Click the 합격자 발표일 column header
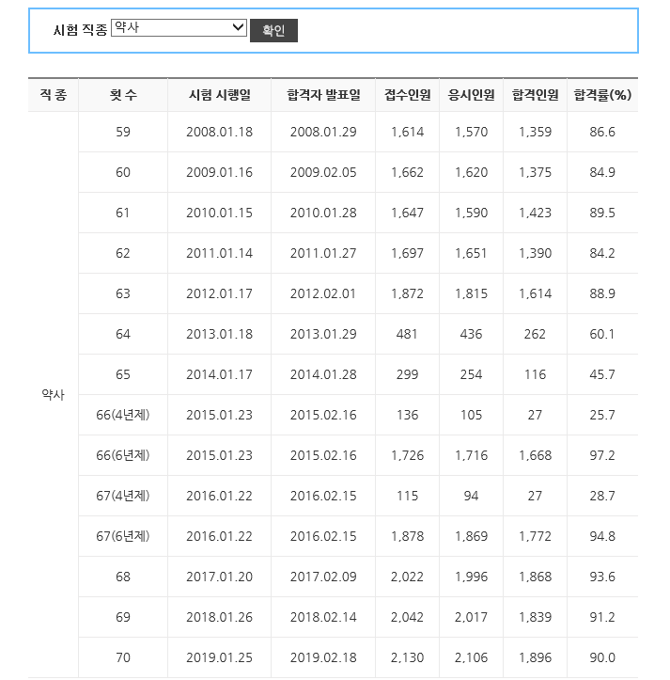 [324, 95]
